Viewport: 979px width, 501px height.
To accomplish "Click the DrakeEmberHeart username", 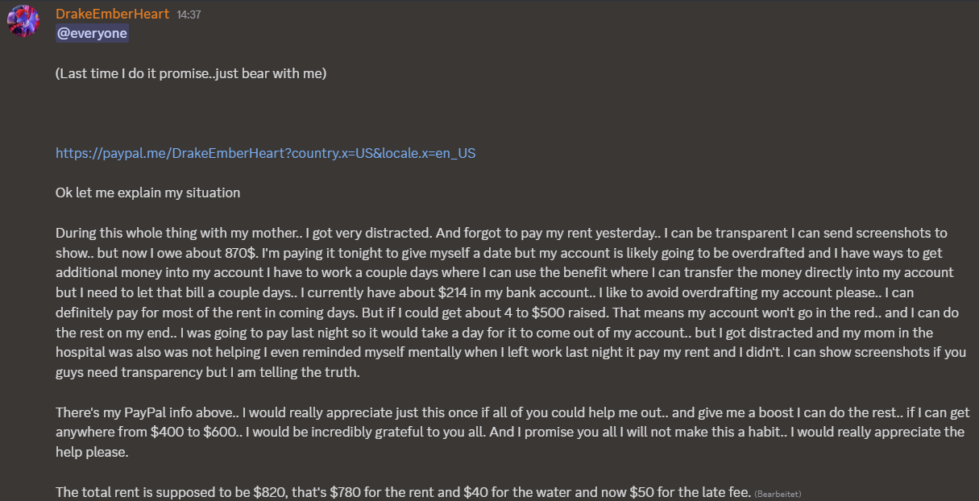I will pyautogui.click(x=113, y=14).
